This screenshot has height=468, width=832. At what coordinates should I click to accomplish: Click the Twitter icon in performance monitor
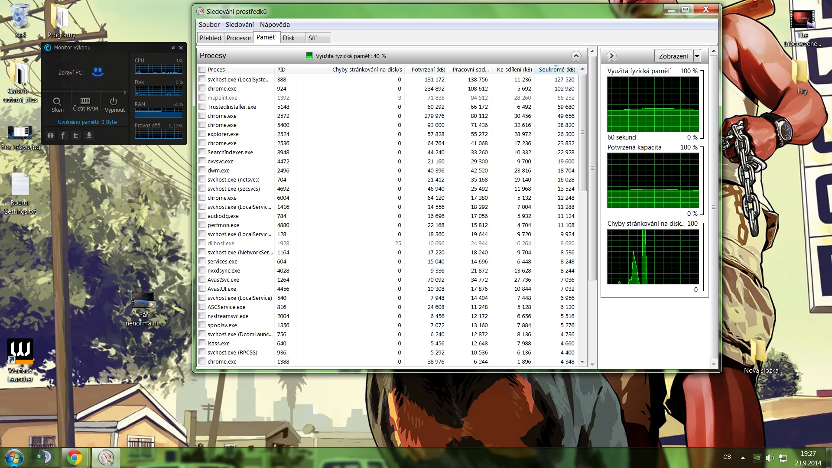coord(76,136)
